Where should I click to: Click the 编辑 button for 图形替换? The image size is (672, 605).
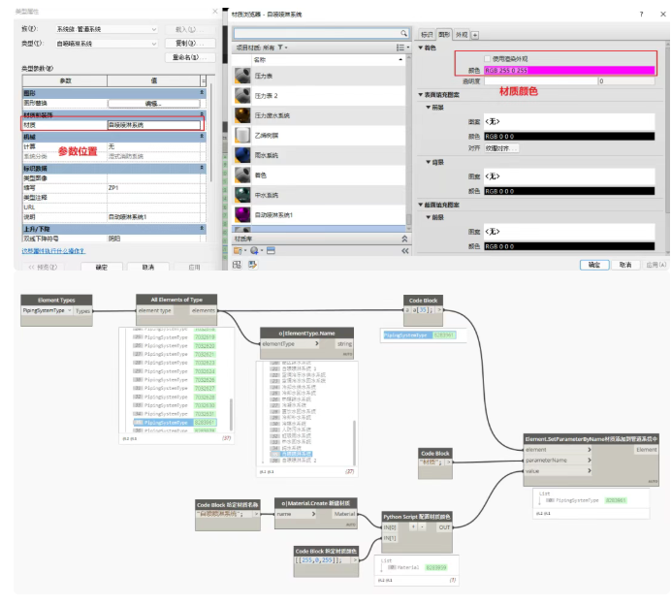(x=153, y=104)
